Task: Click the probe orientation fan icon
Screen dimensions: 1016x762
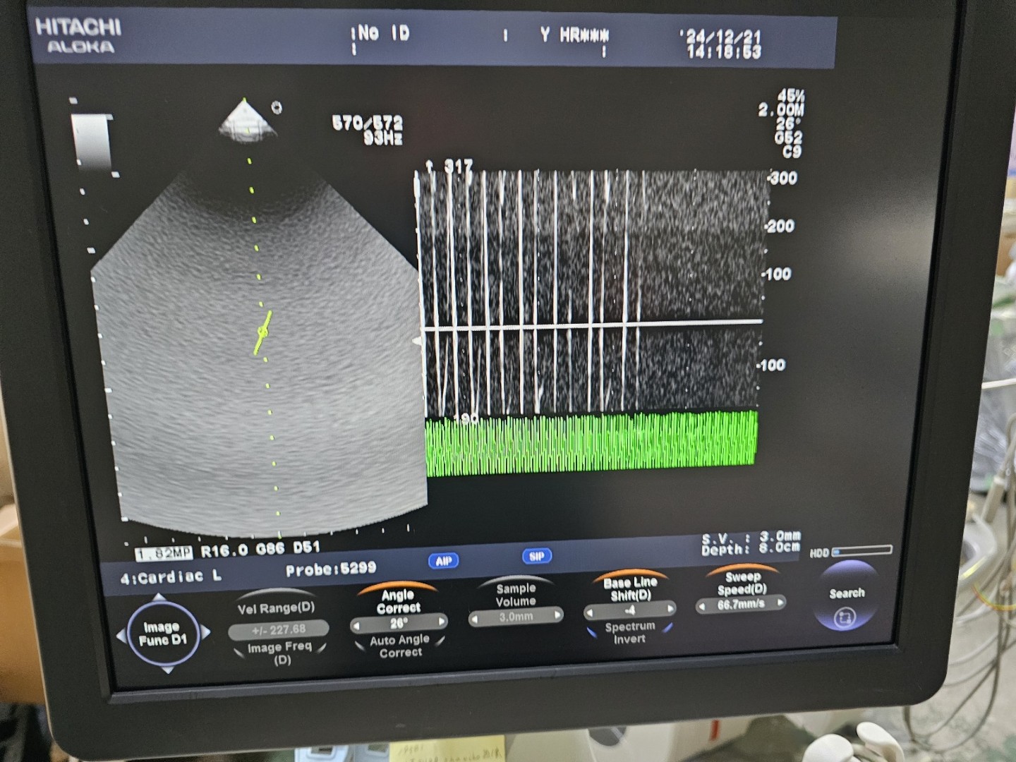Action: pos(246,122)
